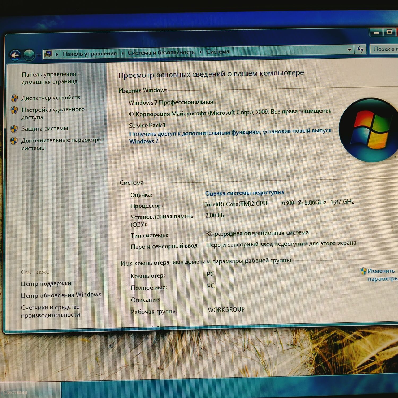The image size is (398, 398).
Task: Click the PC value beside Компьютер
Action: 211,274
